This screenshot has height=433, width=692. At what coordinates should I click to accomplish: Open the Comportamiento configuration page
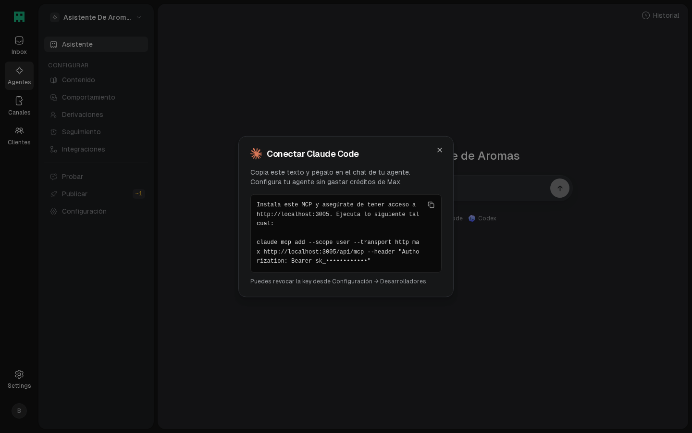point(96,97)
